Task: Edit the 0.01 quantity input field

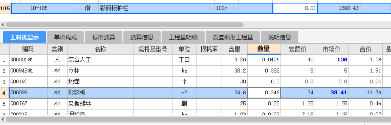Action: [295, 8]
